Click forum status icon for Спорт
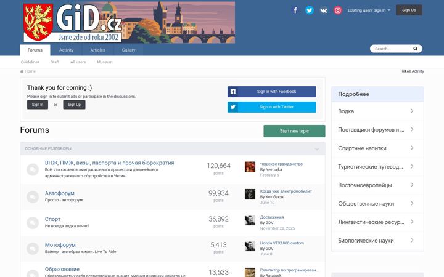 [x=33, y=222]
